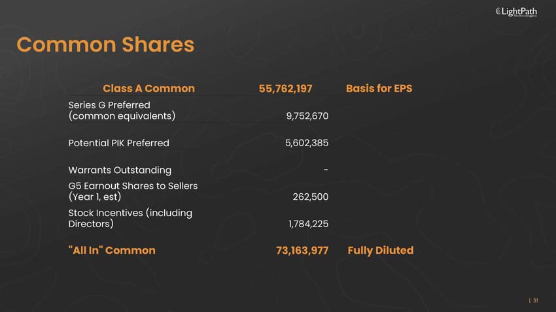Click the (common equivalents) text line

click(x=122, y=116)
